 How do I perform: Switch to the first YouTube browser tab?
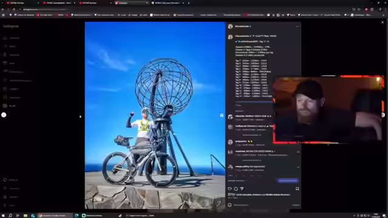coord(22,3)
